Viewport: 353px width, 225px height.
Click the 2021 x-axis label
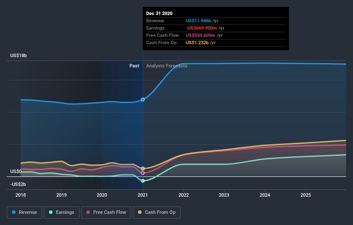(143, 195)
